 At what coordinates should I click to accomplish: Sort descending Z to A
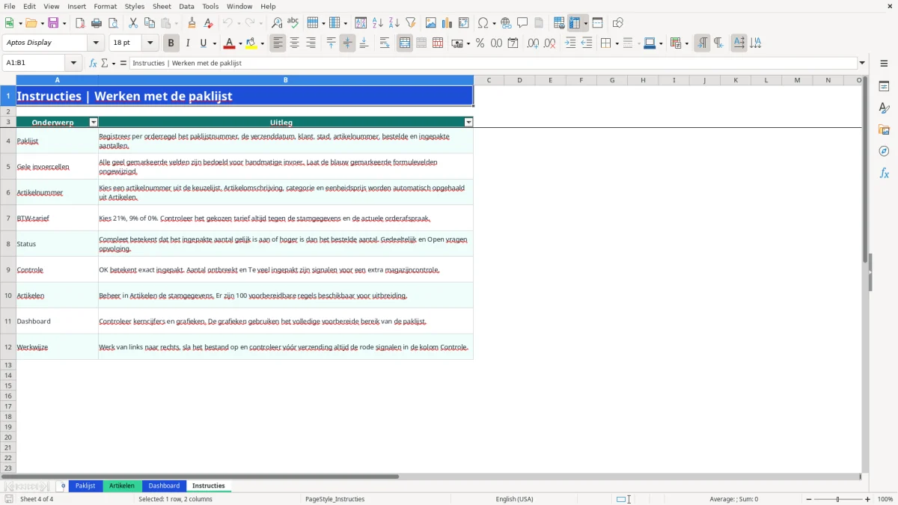(x=394, y=23)
